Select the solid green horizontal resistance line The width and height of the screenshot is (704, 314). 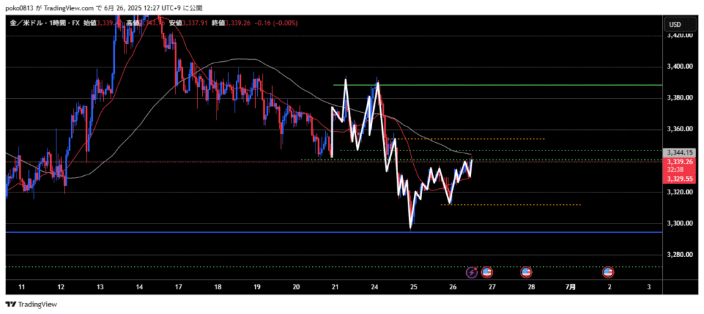coord(495,85)
